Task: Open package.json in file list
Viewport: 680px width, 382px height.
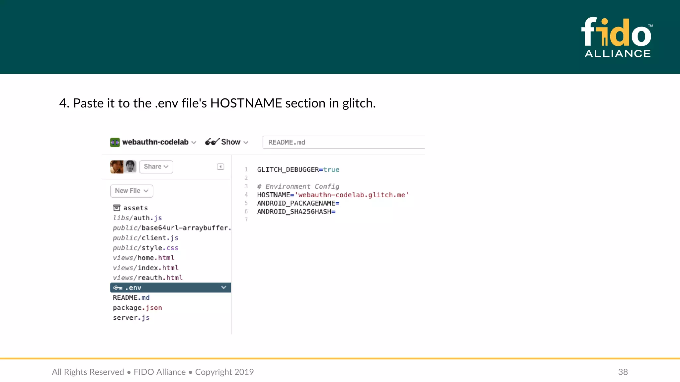Action: coord(137,308)
